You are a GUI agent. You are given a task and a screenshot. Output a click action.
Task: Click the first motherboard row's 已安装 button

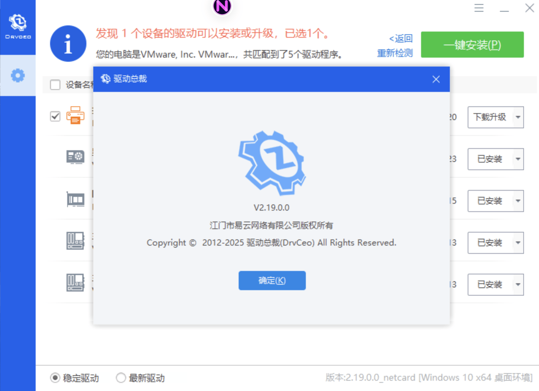pos(490,243)
